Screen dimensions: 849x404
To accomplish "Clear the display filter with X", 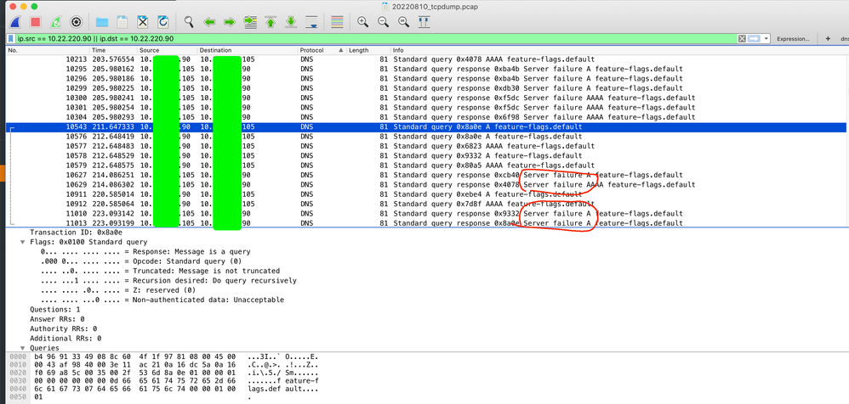I will [742, 39].
